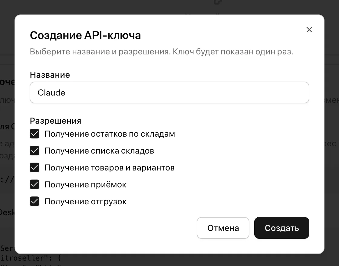
Task: Click the Создать button
Action: (x=282, y=228)
